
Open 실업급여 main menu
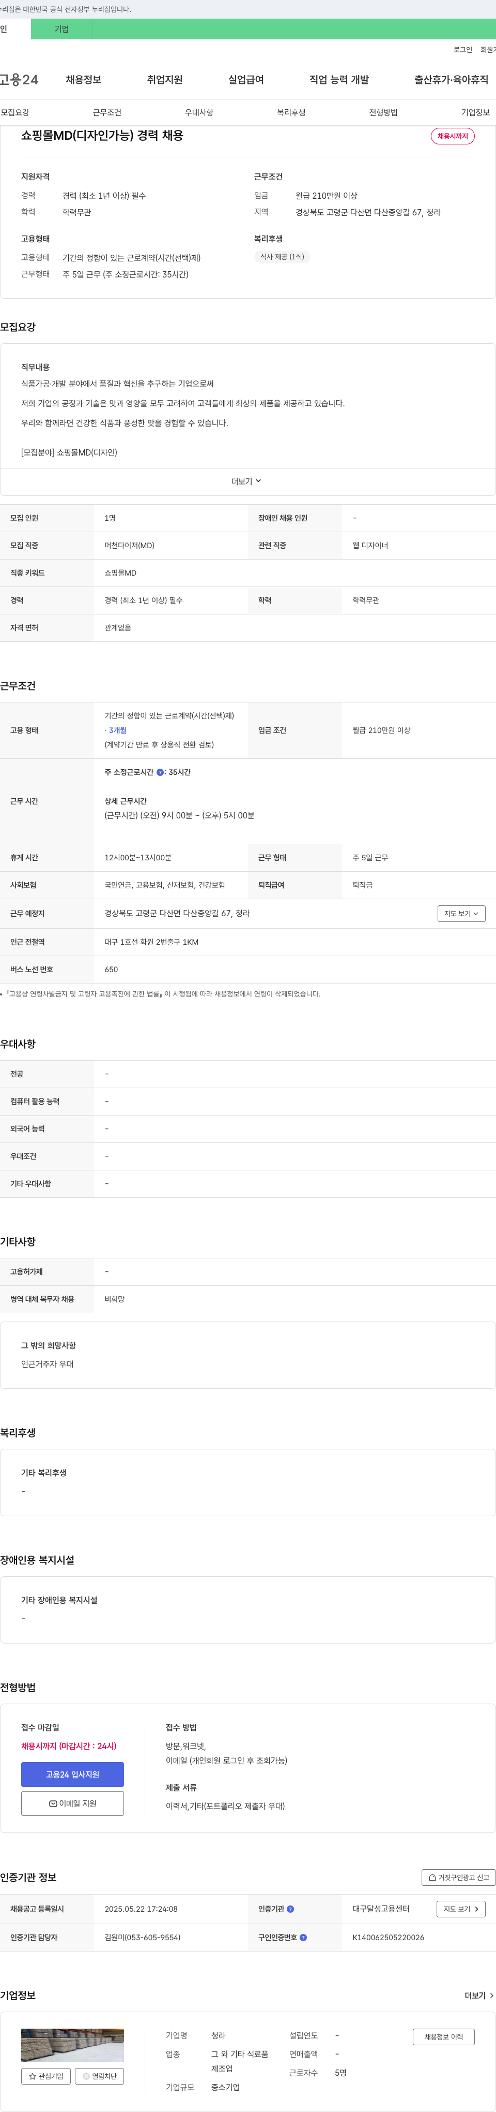point(245,80)
